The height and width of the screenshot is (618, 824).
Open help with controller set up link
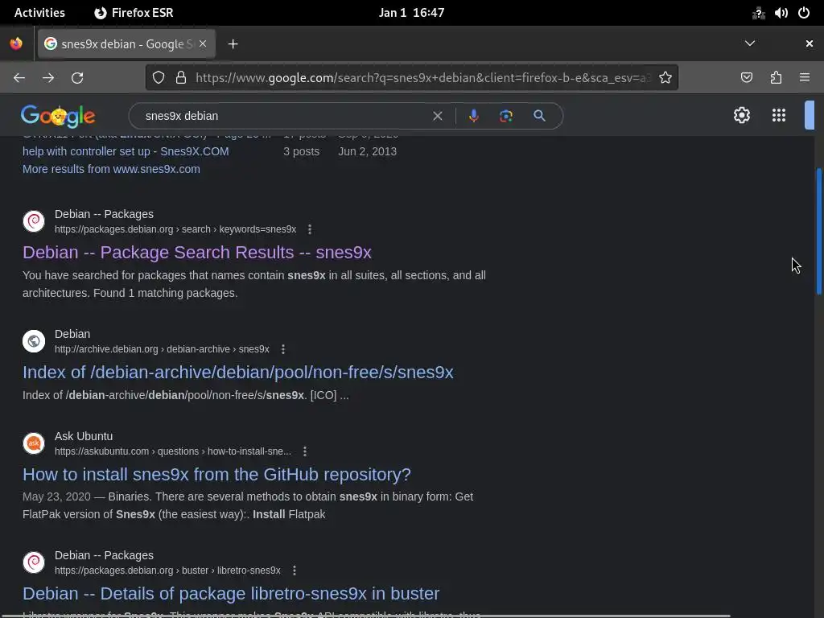[126, 152]
